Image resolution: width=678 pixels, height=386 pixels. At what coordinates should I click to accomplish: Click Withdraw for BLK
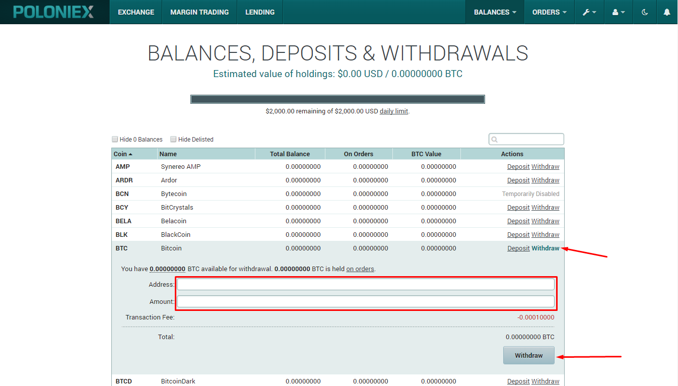tap(546, 235)
